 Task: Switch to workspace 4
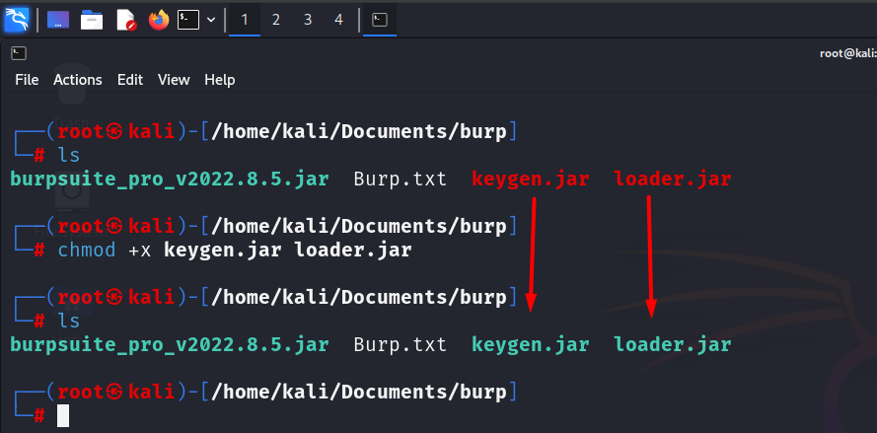pyautogui.click(x=338, y=20)
